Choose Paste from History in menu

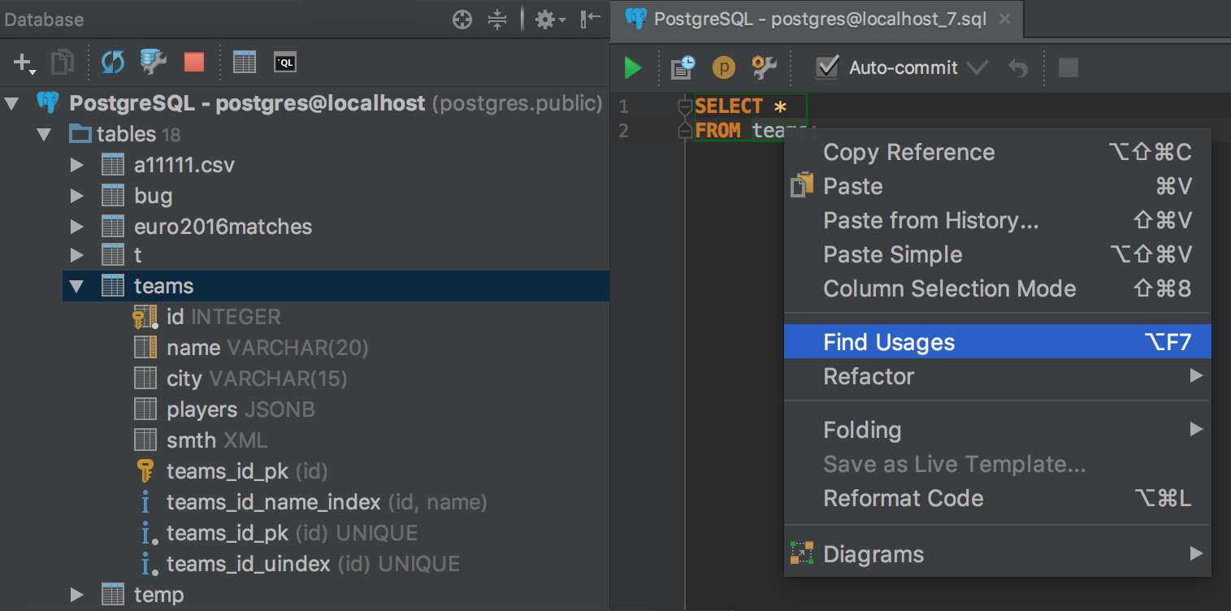coord(998,220)
